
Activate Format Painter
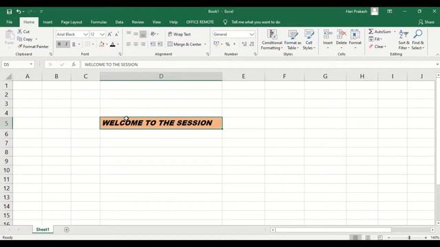33,47
